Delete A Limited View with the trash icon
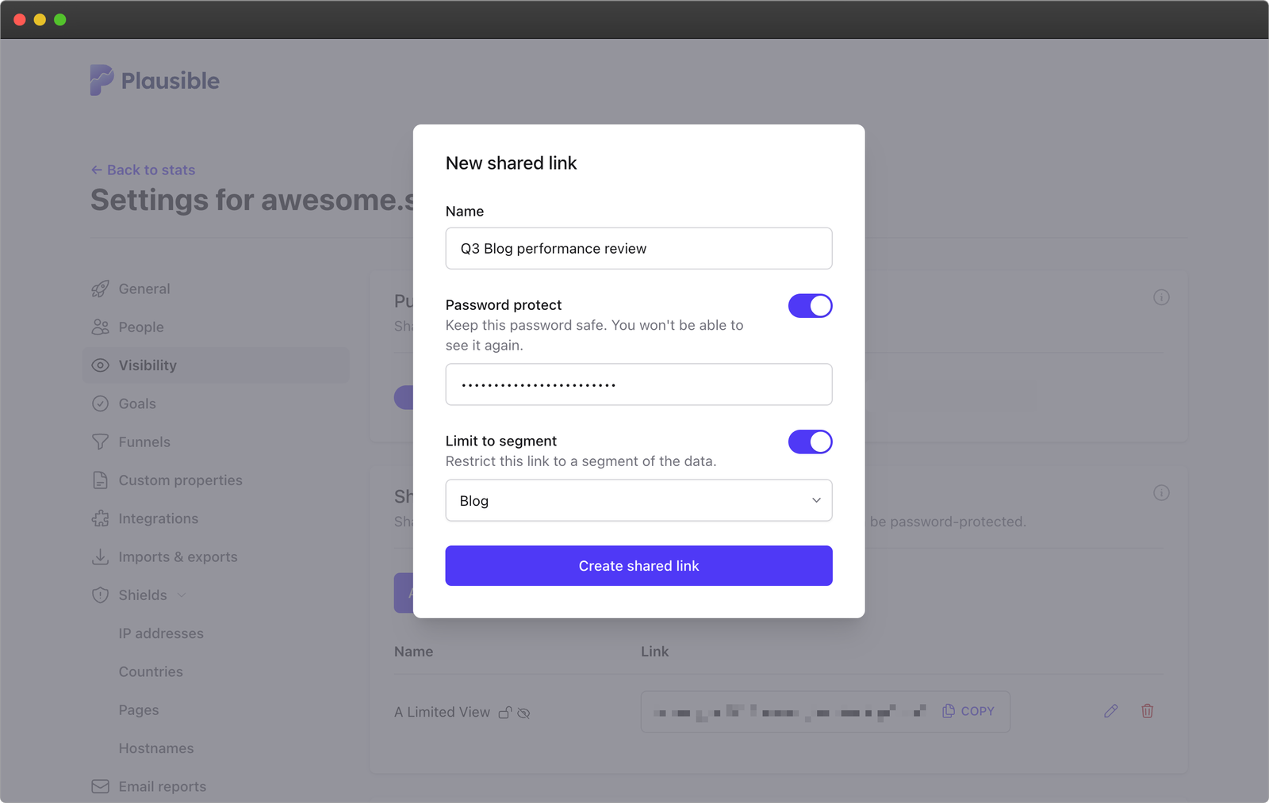This screenshot has width=1269, height=803. tap(1147, 711)
